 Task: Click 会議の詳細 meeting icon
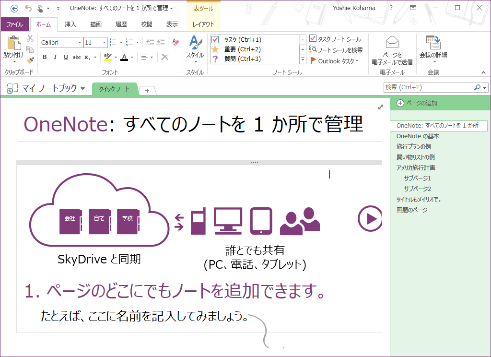[x=433, y=42]
